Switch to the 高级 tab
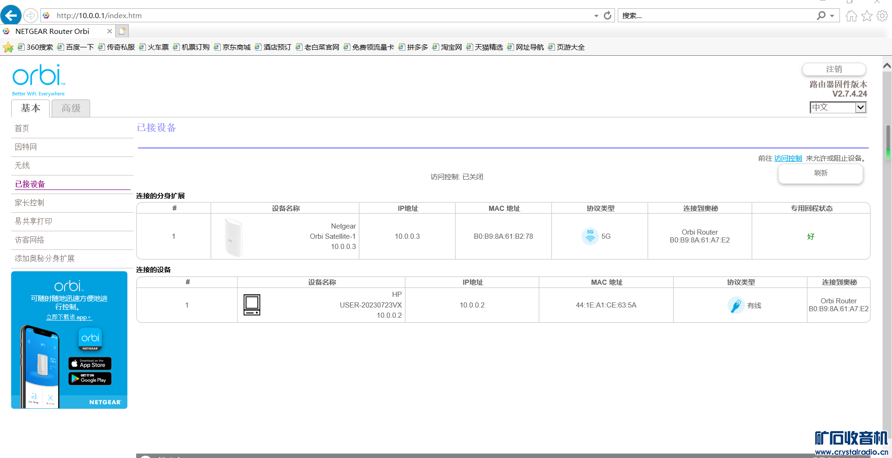Viewport: 892px width, 458px height. tap(71, 108)
